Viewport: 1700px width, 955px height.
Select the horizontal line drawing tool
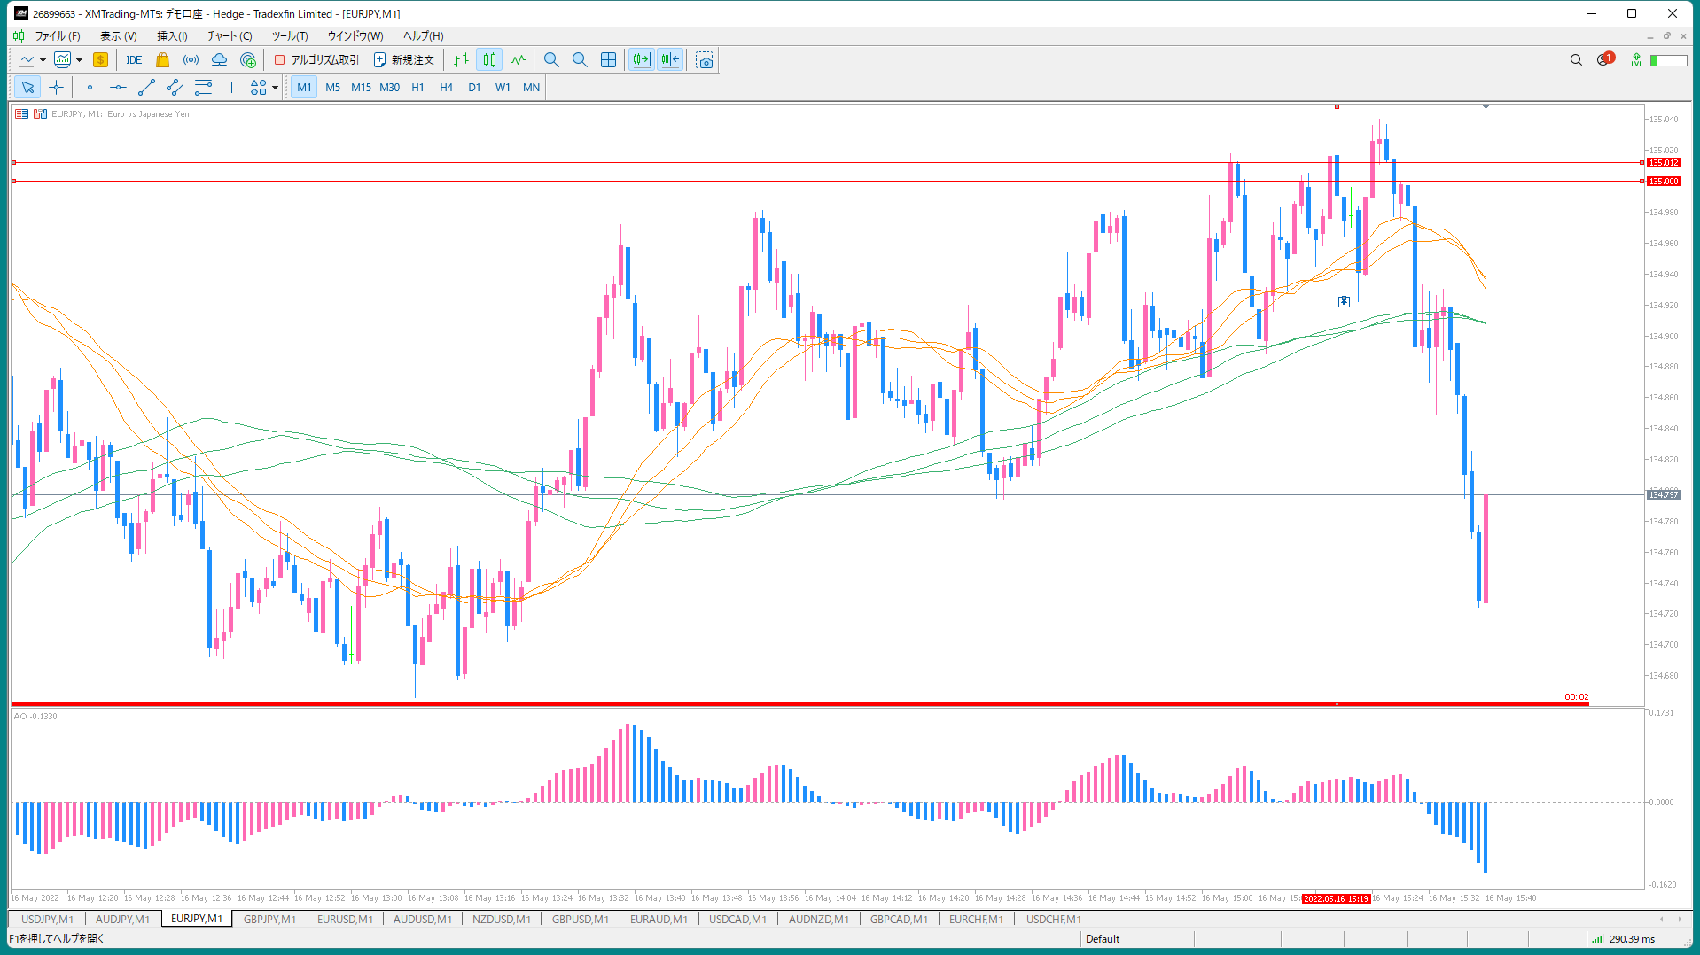tap(118, 87)
